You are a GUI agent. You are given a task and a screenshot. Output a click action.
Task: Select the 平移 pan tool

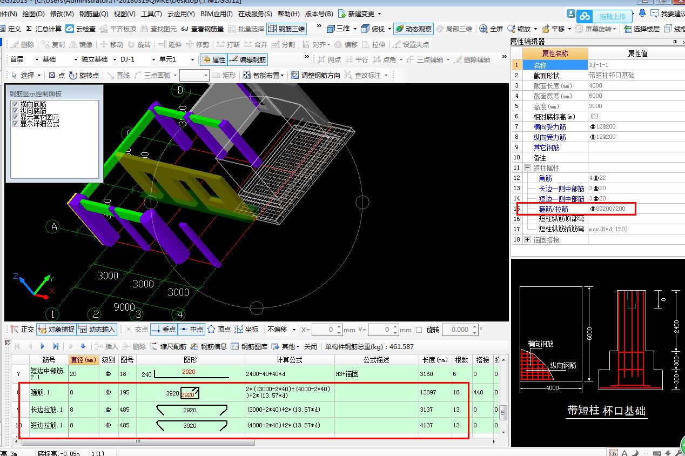[x=553, y=29]
